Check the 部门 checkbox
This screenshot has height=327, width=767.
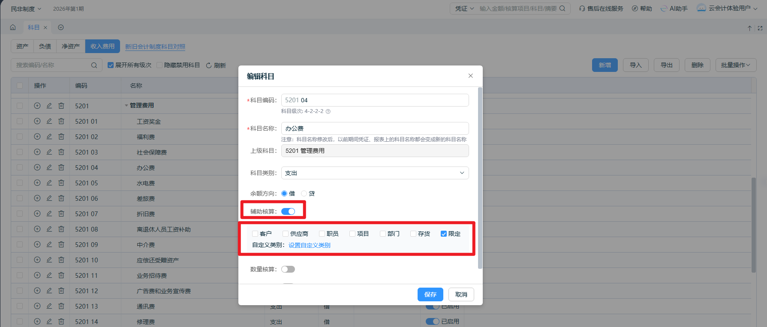coord(383,234)
